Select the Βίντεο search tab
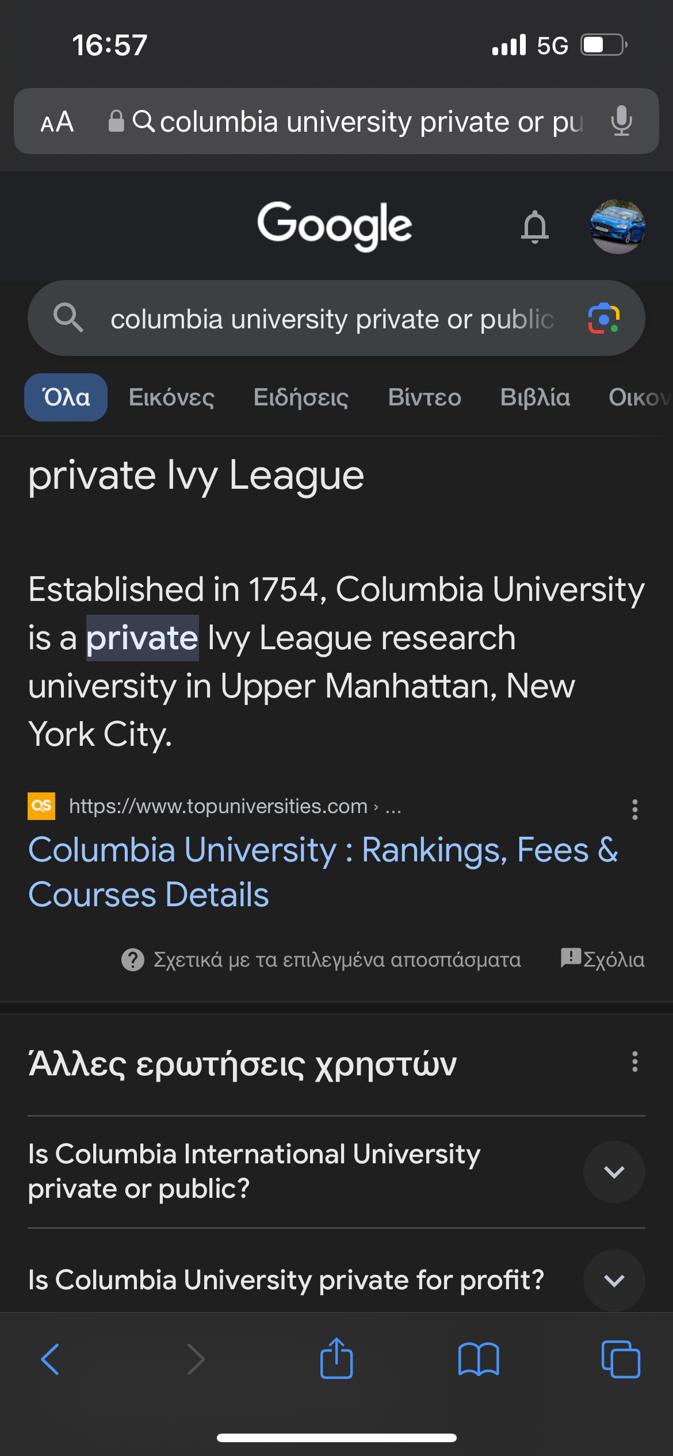 (425, 397)
